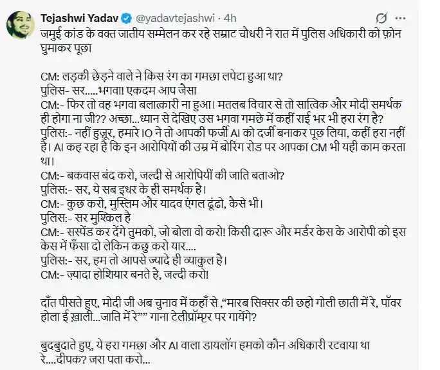
Task: Click the Grok explain-post icon
Action: (381, 18)
